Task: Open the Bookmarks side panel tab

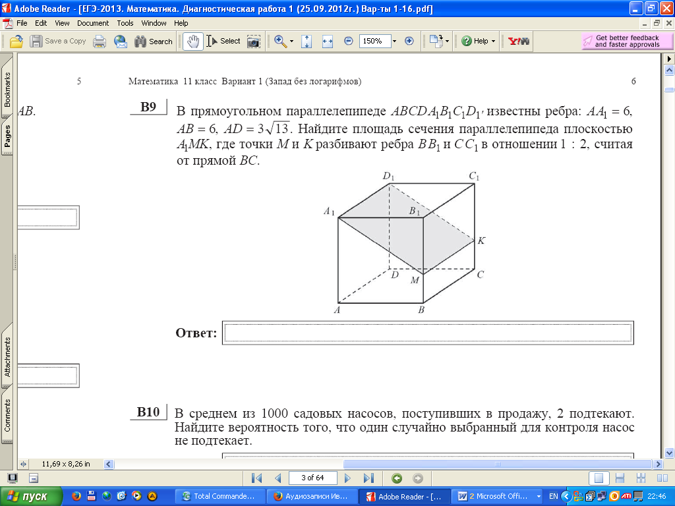Action: click(7, 89)
